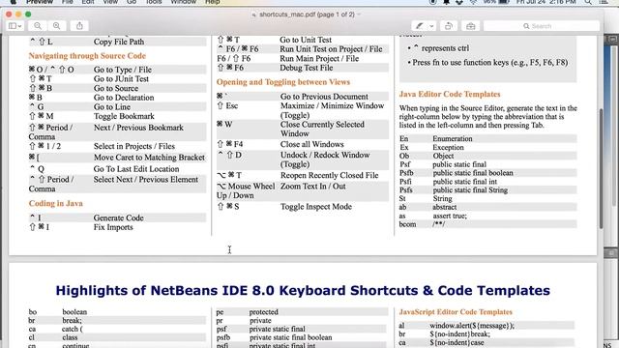
Task: Click 'Go to JUnit Test' text
Action: pos(121,79)
